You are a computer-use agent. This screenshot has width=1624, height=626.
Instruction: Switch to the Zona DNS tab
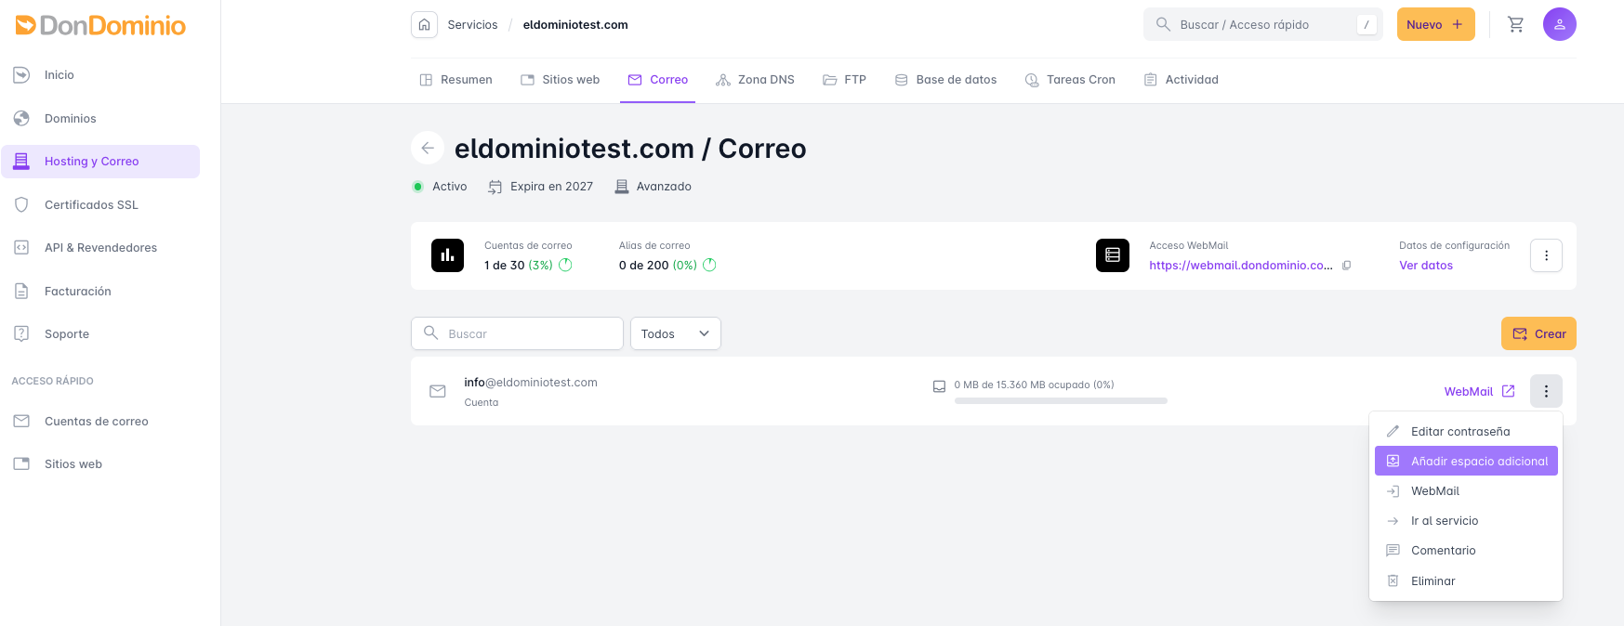(755, 80)
